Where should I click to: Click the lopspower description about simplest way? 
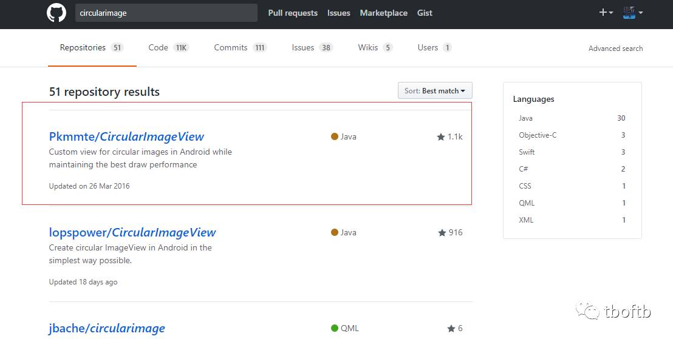click(x=131, y=254)
